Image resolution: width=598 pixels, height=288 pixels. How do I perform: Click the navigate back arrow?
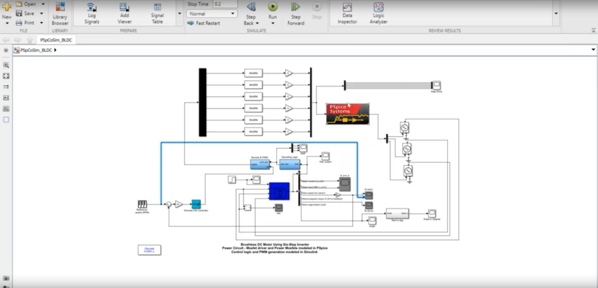[6, 40]
